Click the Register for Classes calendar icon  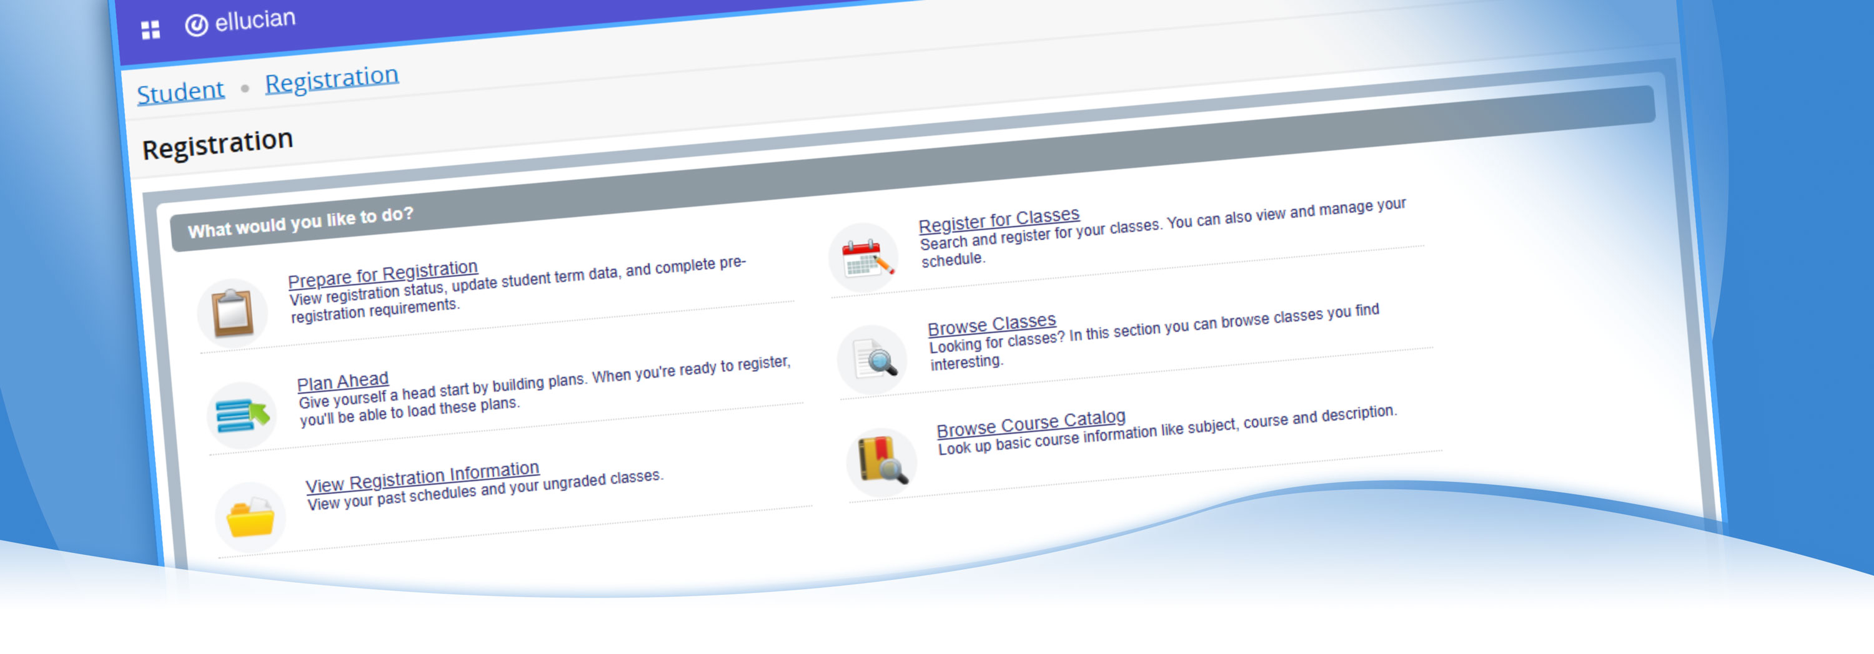865,257
